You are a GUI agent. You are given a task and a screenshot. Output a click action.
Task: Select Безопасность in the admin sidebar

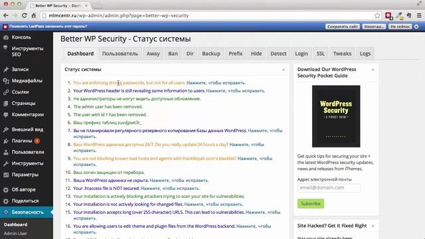pos(27,212)
